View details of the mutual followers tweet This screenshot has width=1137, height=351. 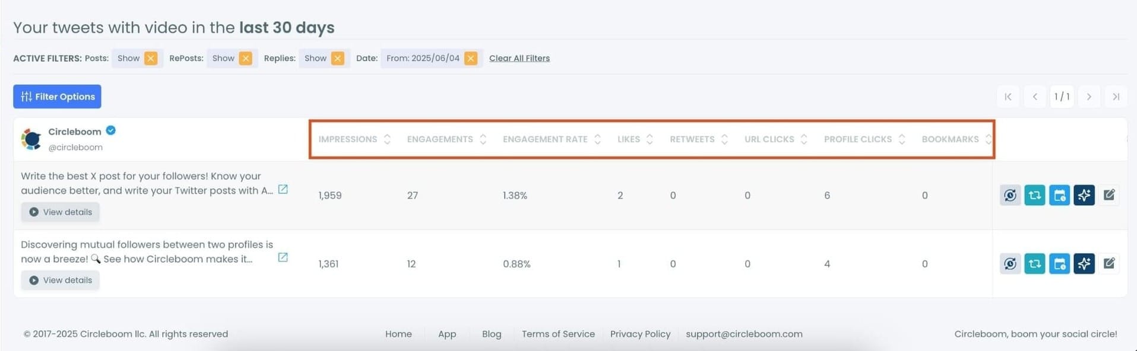[x=61, y=280]
